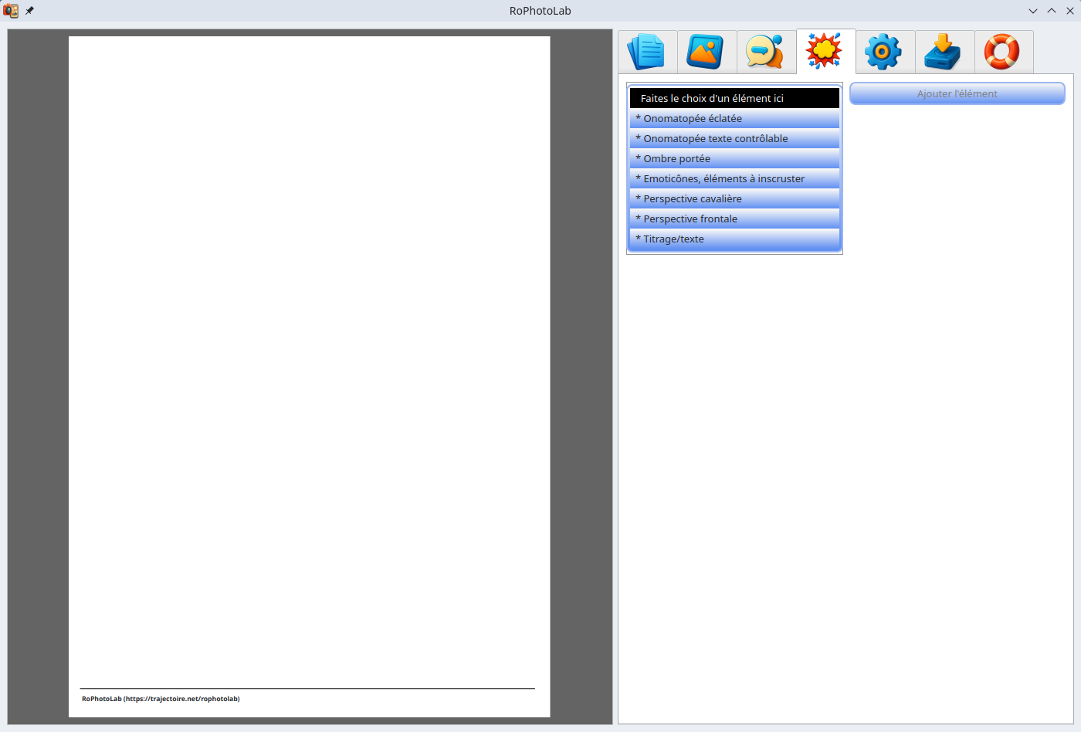Image resolution: width=1081 pixels, height=732 pixels.
Task: Choose 'Onomatopée éclatée' from the list
Action: click(734, 118)
